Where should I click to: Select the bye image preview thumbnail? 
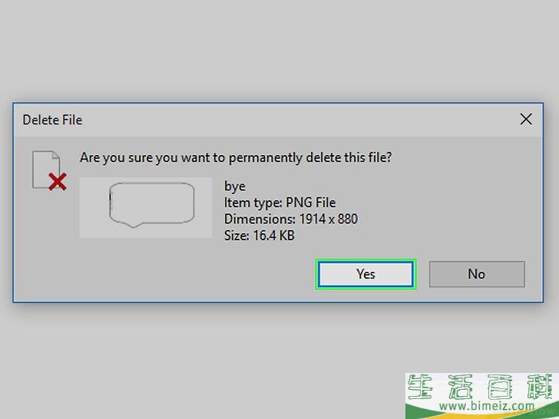pyautogui.click(x=145, y=207)
